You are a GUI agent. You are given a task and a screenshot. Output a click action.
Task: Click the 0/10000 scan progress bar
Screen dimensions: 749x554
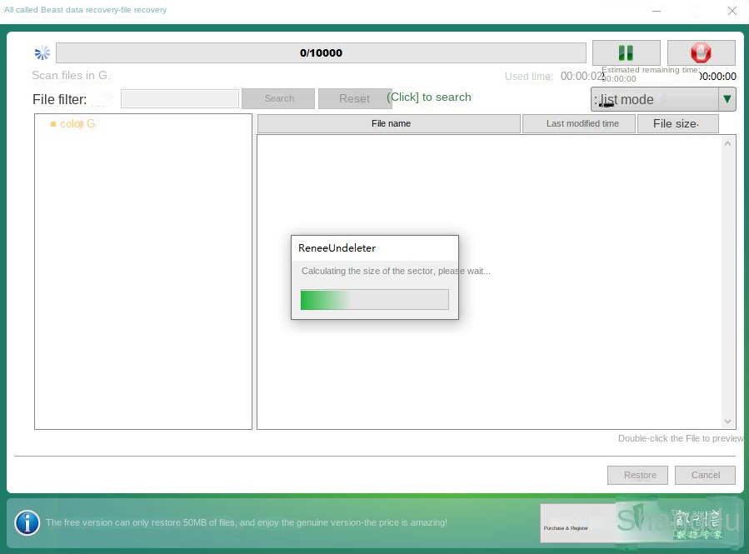point(321,52)
